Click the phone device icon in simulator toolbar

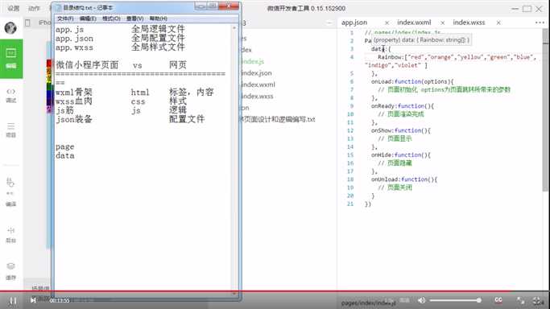27,23
